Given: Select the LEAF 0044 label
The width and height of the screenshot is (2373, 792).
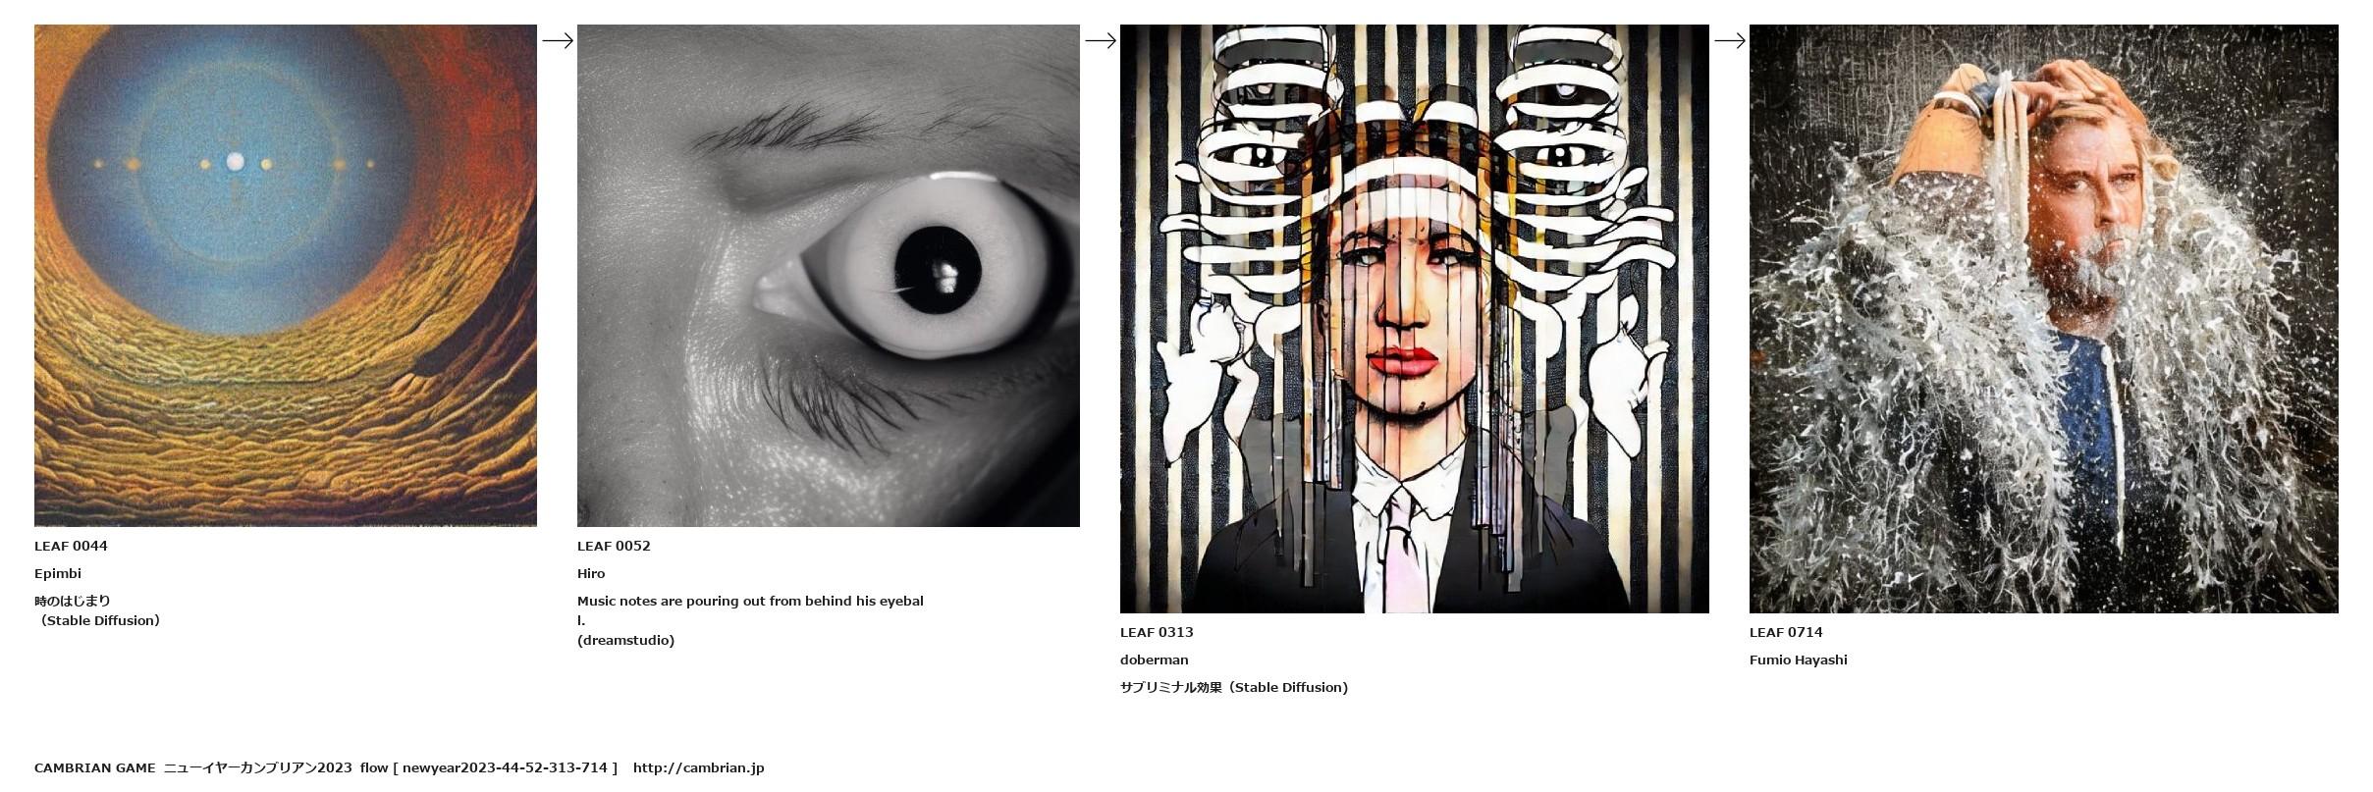Looking at the screenshot, I should click(71, 546).
